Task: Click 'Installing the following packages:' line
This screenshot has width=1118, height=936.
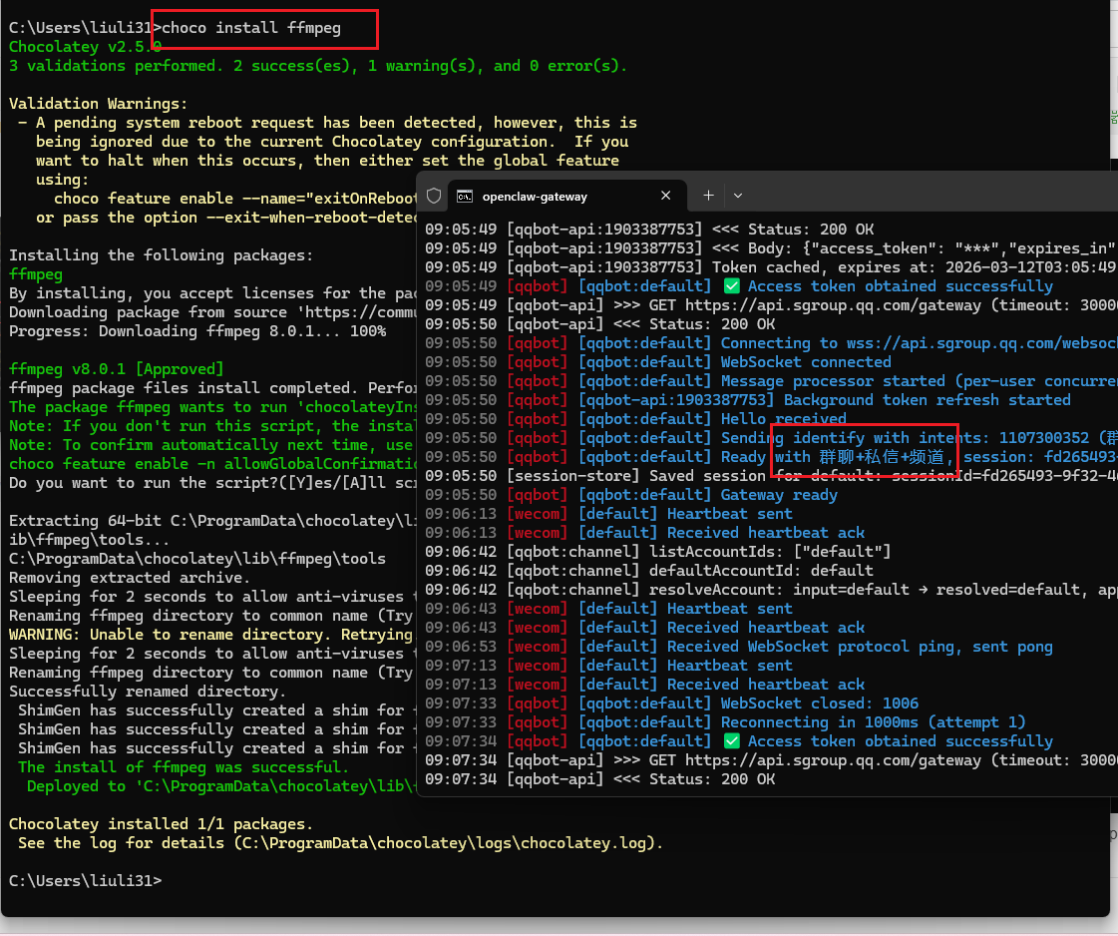Action: pyautogui.click(x=162, y=255)
